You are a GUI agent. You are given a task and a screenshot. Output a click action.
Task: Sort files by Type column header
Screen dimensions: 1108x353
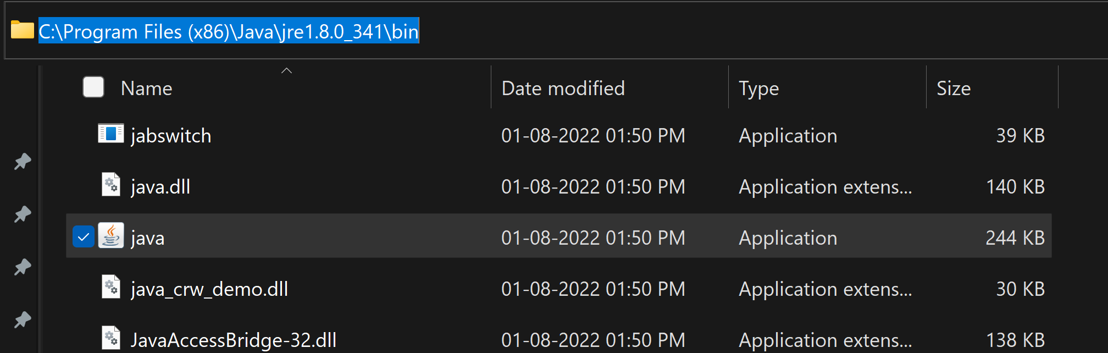point(758,89)
